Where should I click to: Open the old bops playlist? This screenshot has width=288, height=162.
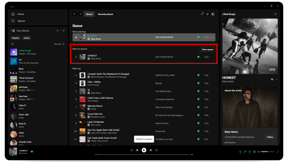[38, 88]
